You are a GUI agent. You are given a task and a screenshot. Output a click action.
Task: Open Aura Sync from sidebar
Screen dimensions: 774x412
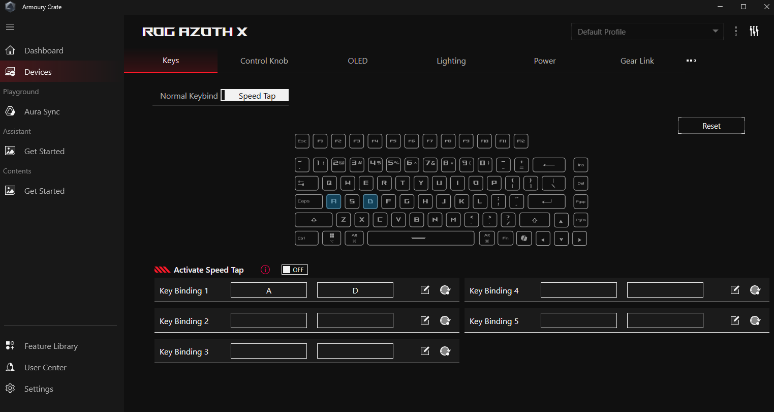61,111
